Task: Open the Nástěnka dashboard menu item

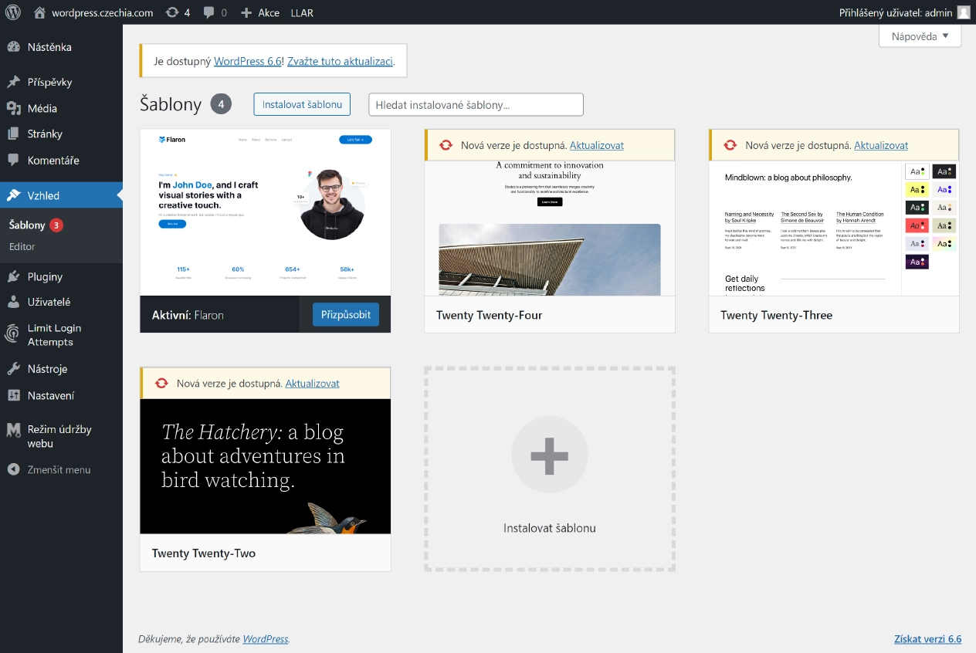Action: [49, 47]
